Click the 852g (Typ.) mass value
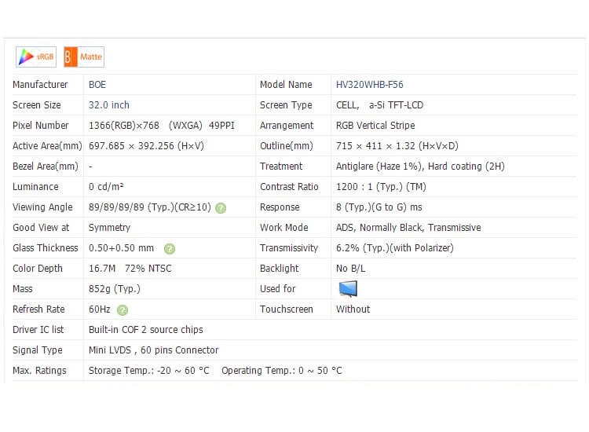Image resolution: width=589 pixels, height=432 pixels. coord(115,289)
